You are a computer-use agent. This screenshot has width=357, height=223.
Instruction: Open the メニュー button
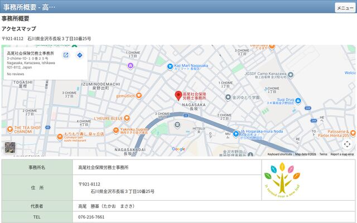pyautogui.click(x=345, y=8)
